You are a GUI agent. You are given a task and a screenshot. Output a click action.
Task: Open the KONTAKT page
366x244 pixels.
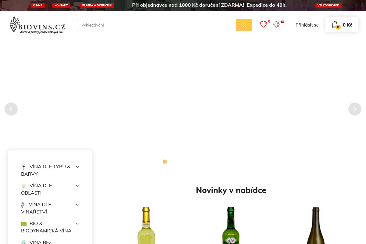coord(61,5)
